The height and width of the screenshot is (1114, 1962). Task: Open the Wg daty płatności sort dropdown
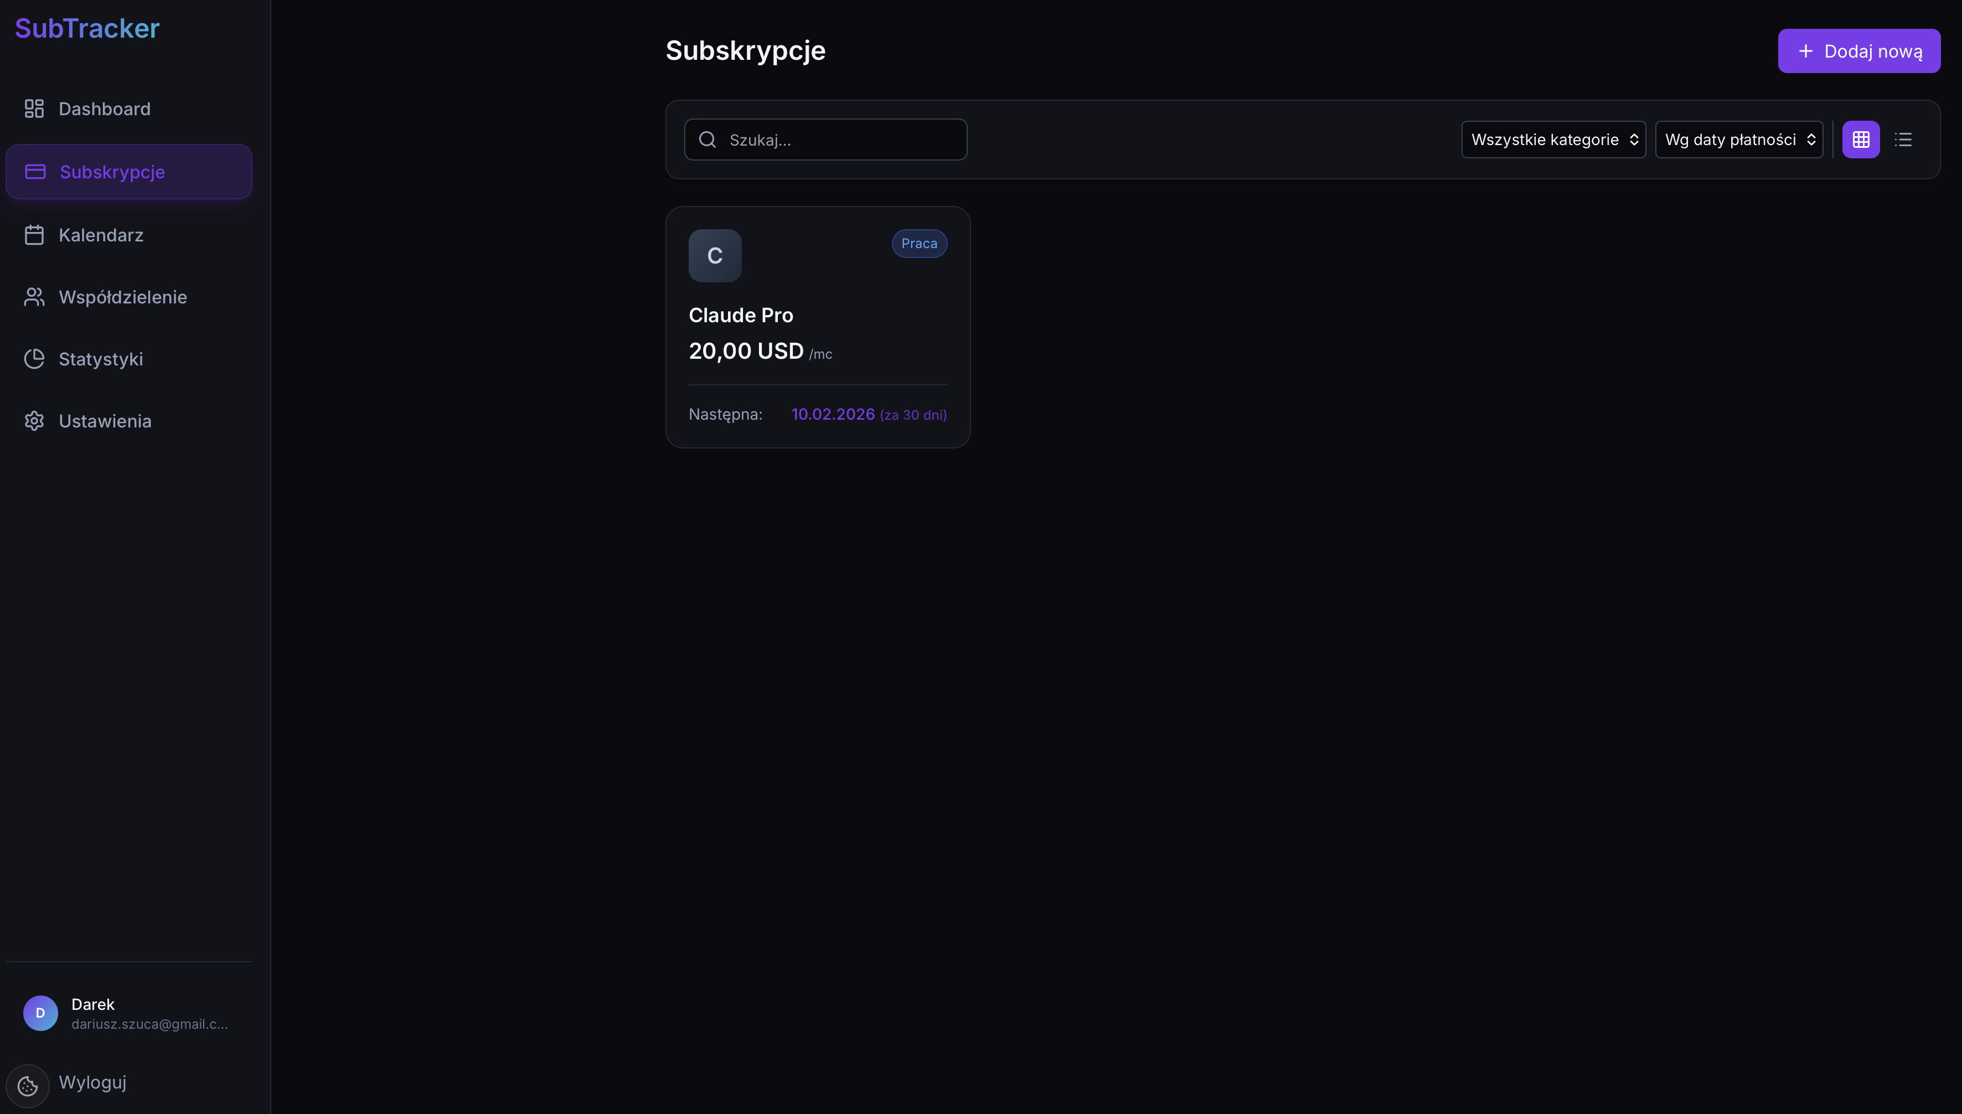pyautogui.click(x=1739, y=140)
